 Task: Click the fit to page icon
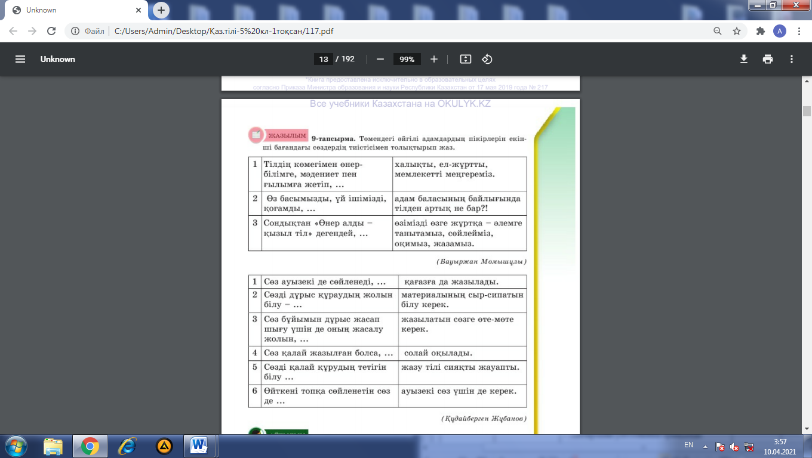point(466,59)
